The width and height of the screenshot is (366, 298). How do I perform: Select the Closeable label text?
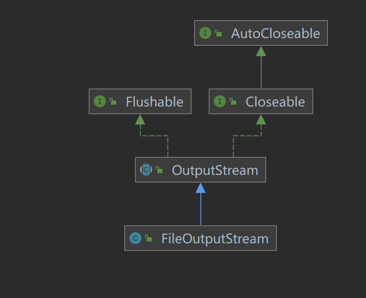[275, 102]
